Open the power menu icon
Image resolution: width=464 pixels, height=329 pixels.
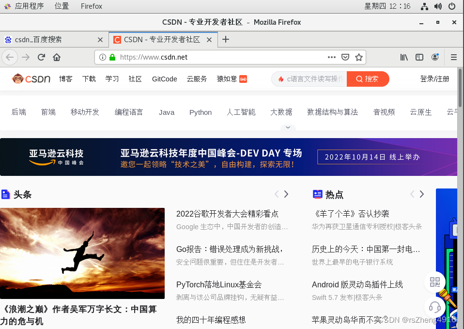[x=452, y=6]
